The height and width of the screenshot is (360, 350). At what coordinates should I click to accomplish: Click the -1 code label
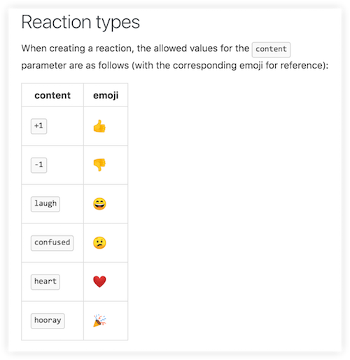tap(38, 165)
